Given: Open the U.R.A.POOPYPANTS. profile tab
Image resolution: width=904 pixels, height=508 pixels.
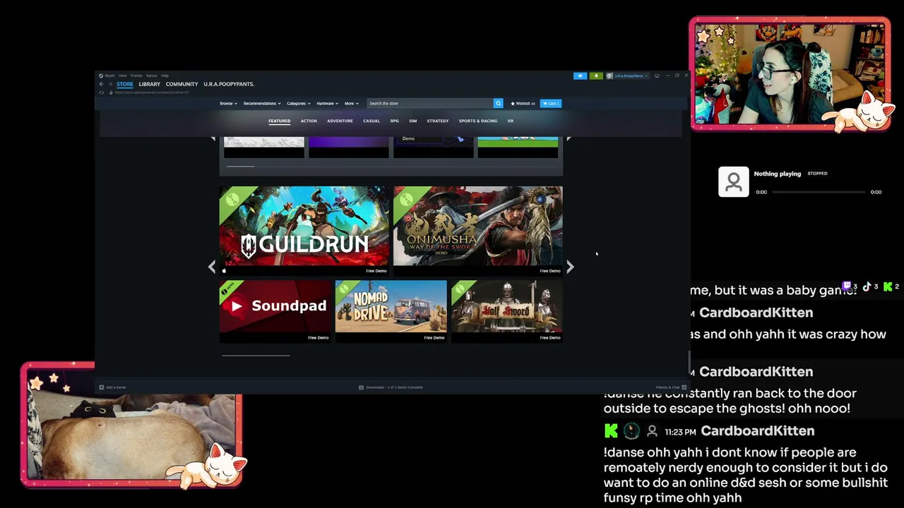Looking at the screenshot, I should click(x=229, y=84).
